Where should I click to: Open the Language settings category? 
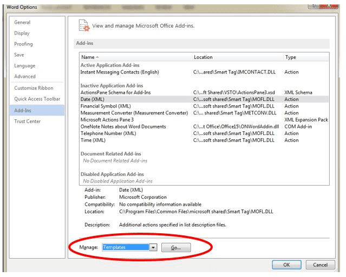24,66
